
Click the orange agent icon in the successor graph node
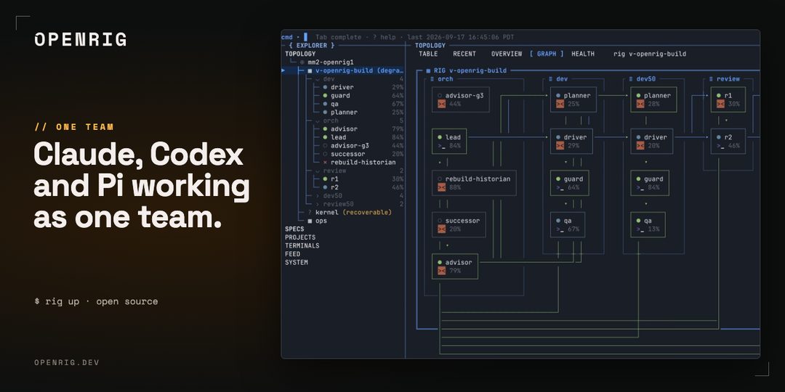point(442,229)
